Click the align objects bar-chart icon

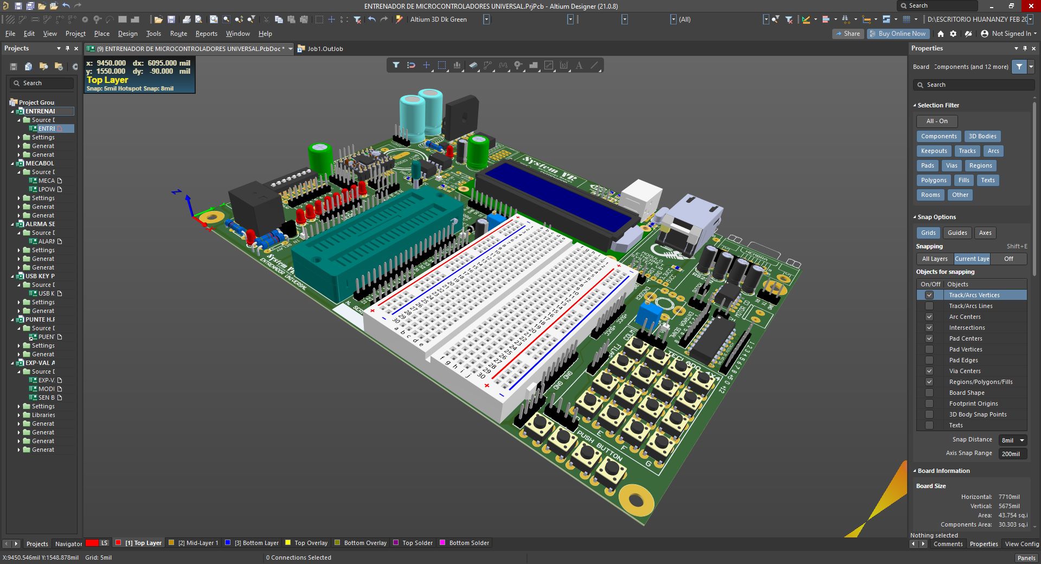tap(457, 66)
